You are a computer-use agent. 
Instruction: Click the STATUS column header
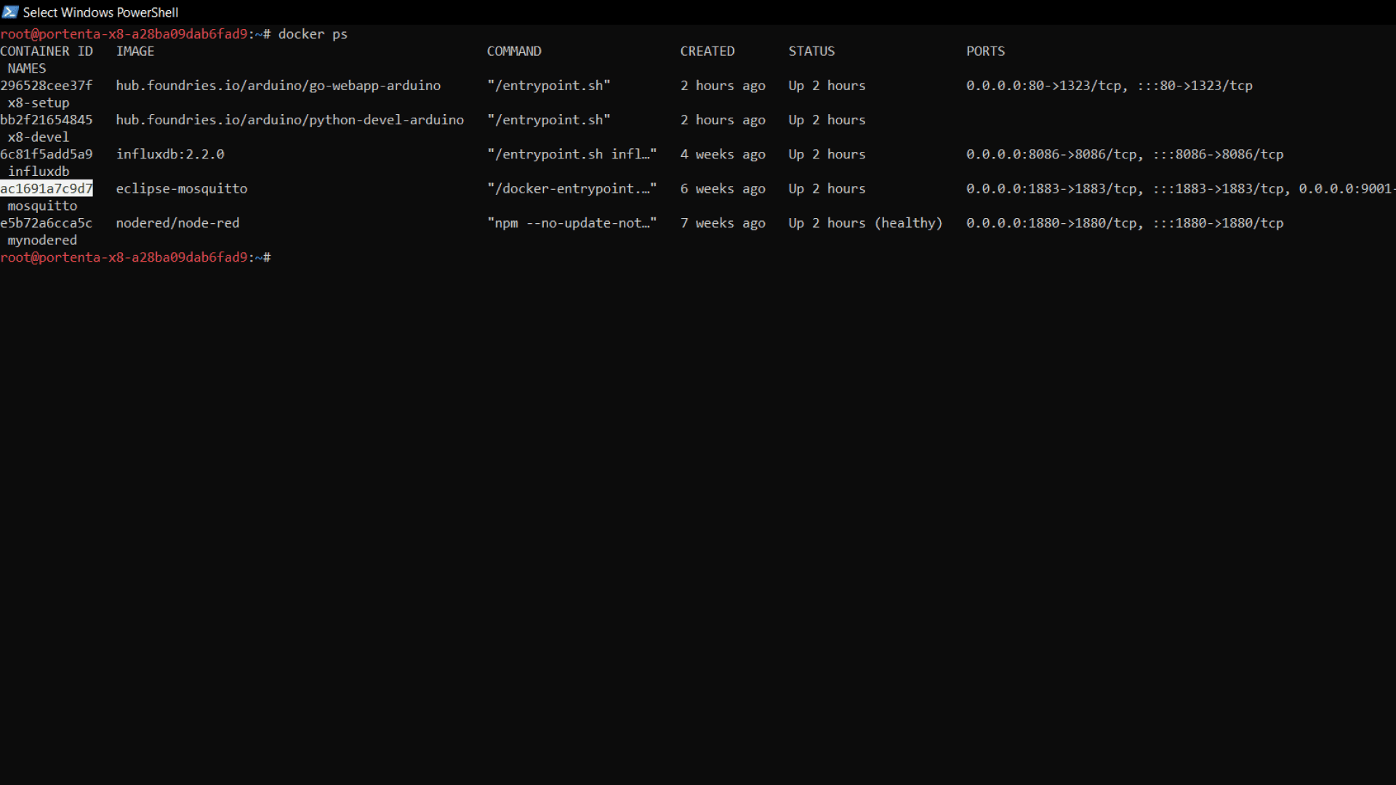[811, 51]
